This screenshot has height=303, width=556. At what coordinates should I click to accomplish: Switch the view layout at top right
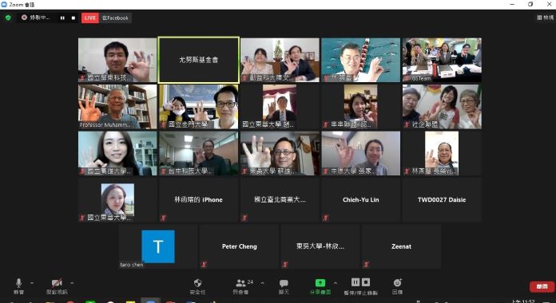546,18
